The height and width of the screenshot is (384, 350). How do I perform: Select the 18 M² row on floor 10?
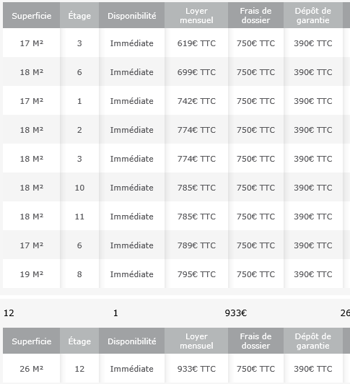[176, 187]
